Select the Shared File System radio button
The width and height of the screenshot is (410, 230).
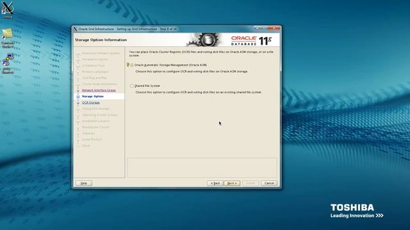(x=132, y=86)
